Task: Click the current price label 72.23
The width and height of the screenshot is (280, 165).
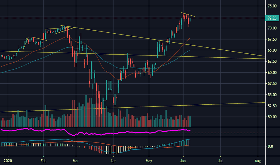Action: [x=272, y=18]
